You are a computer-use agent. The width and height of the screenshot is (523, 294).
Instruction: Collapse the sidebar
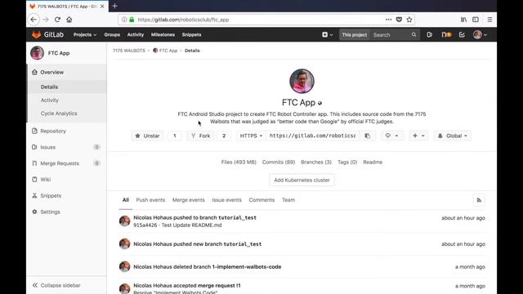coord(56,285)
